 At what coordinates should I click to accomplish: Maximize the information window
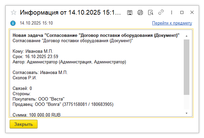182,13
